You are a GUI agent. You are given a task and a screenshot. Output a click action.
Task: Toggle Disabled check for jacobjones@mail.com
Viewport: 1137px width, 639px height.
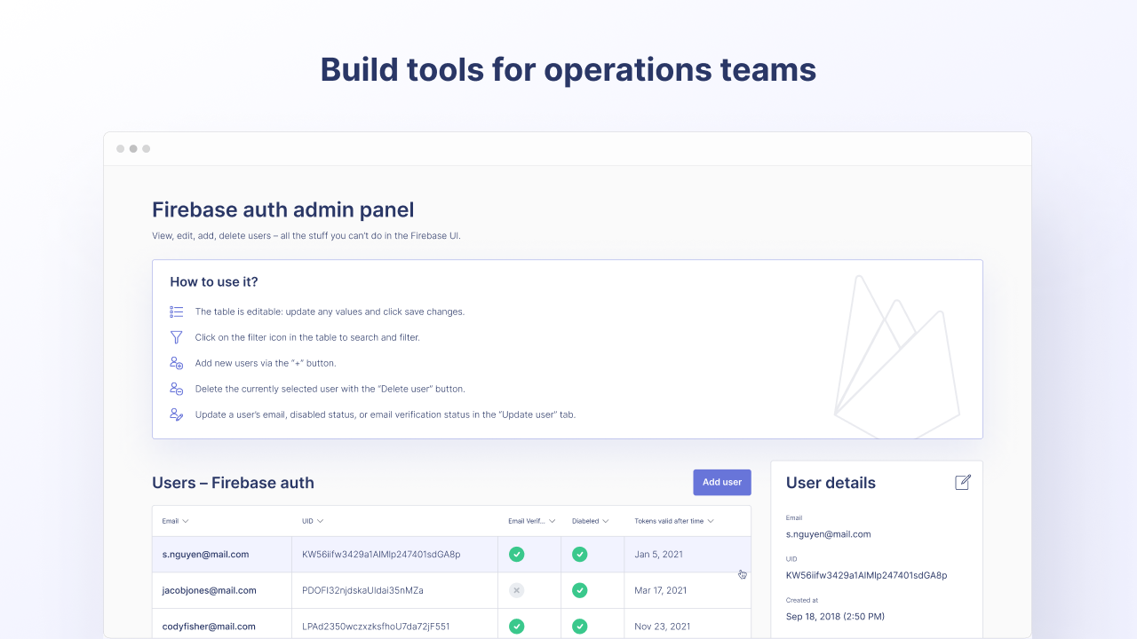[579, 590]
